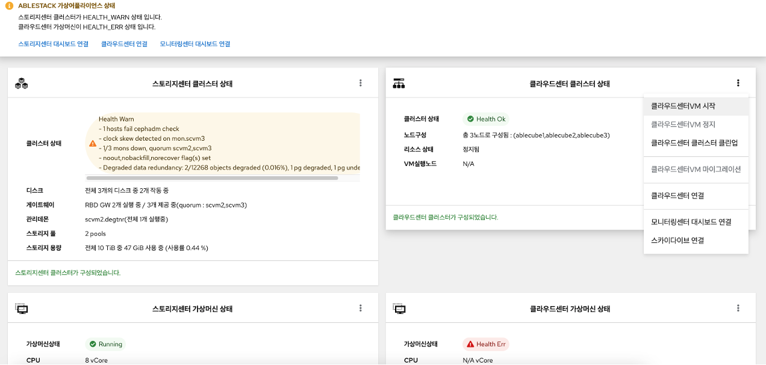Click the horizontal scrollbar under Health Warn messages
The height and width of the screenshot is (365, 766).
[212, 178]
